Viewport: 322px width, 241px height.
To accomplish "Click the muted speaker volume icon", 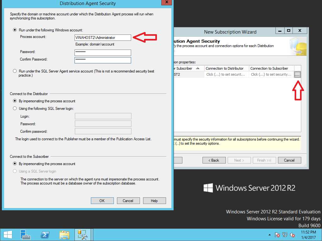I will [292, 235].
